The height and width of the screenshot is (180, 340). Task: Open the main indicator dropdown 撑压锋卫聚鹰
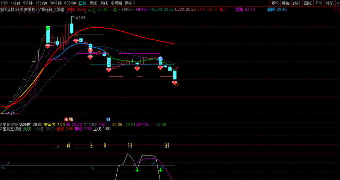click(x=51, y=9)
